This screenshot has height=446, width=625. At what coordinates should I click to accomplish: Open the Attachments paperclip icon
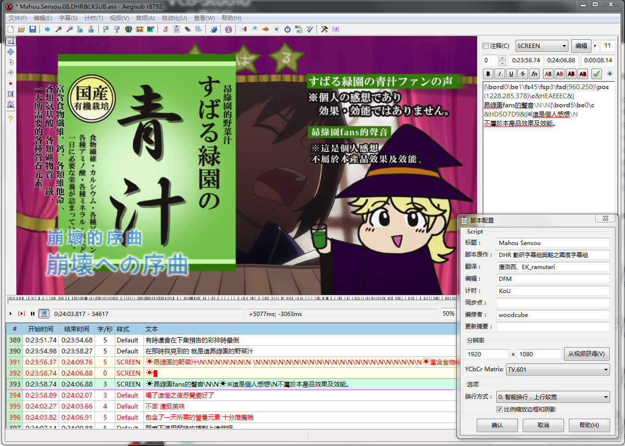pos(188,29)
